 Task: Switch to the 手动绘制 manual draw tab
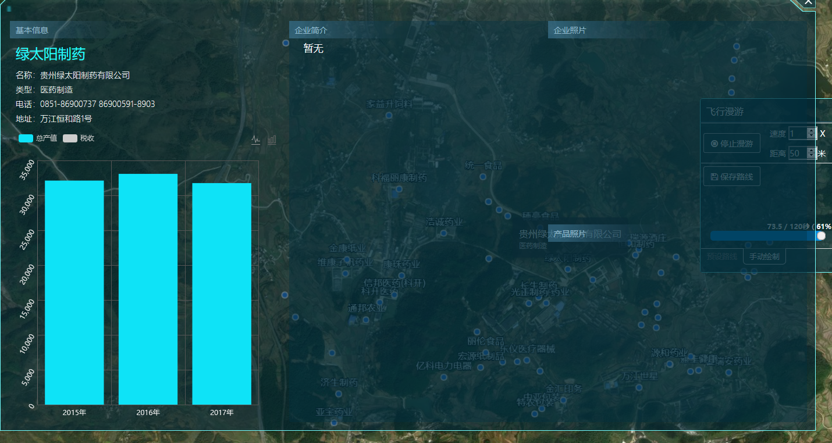tap(765, 256)
